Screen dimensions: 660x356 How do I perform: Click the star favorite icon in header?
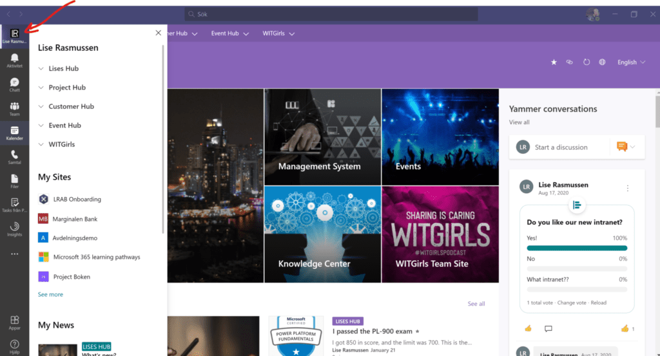pyautogui.click(x=554, y=62)
